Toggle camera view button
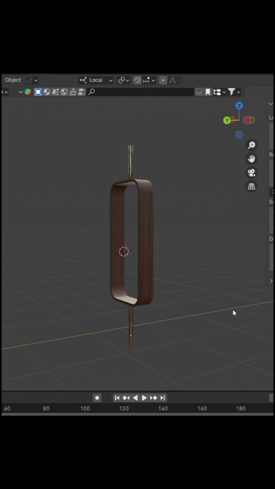 [251, 173]
